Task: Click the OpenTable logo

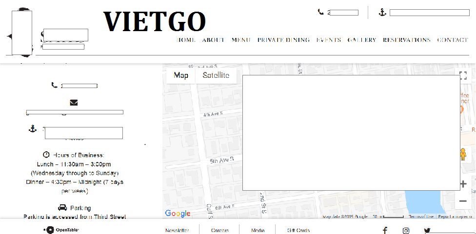Action: 61,230
